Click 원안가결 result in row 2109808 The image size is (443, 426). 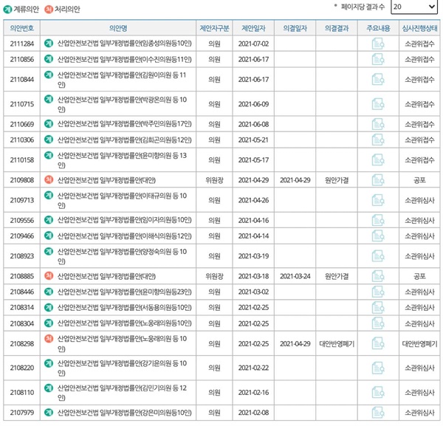tap(337, 180)
